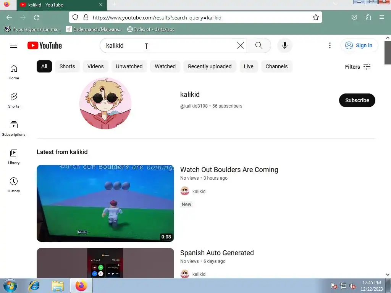This screenshot has width=391, height=293.
Task: Click page scrollbar down arrow
Action: [388, 275]
